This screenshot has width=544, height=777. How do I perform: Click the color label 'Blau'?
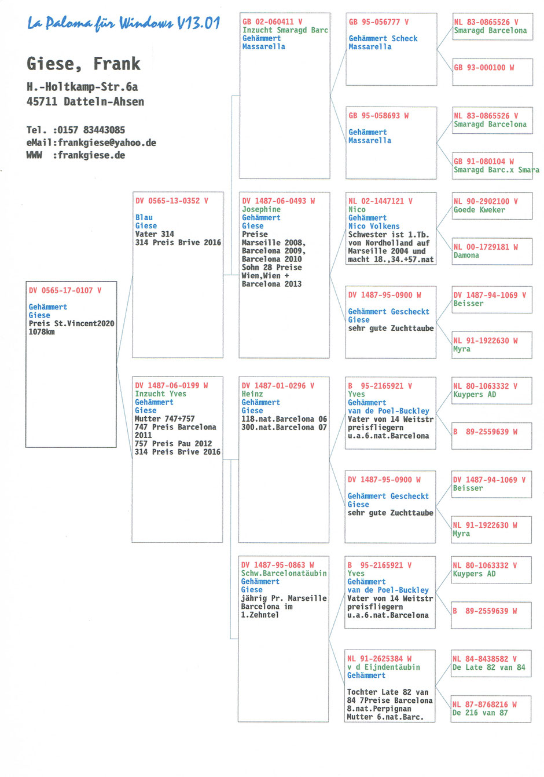pos(144,217)
